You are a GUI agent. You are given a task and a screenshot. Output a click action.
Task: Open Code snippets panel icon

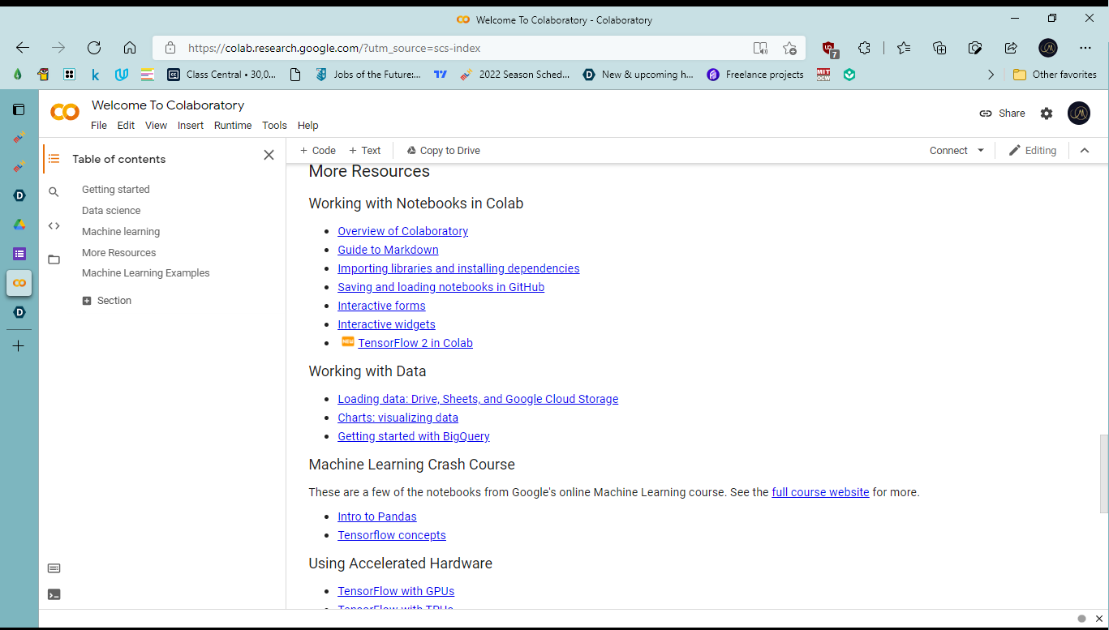(x=54, y=225)
